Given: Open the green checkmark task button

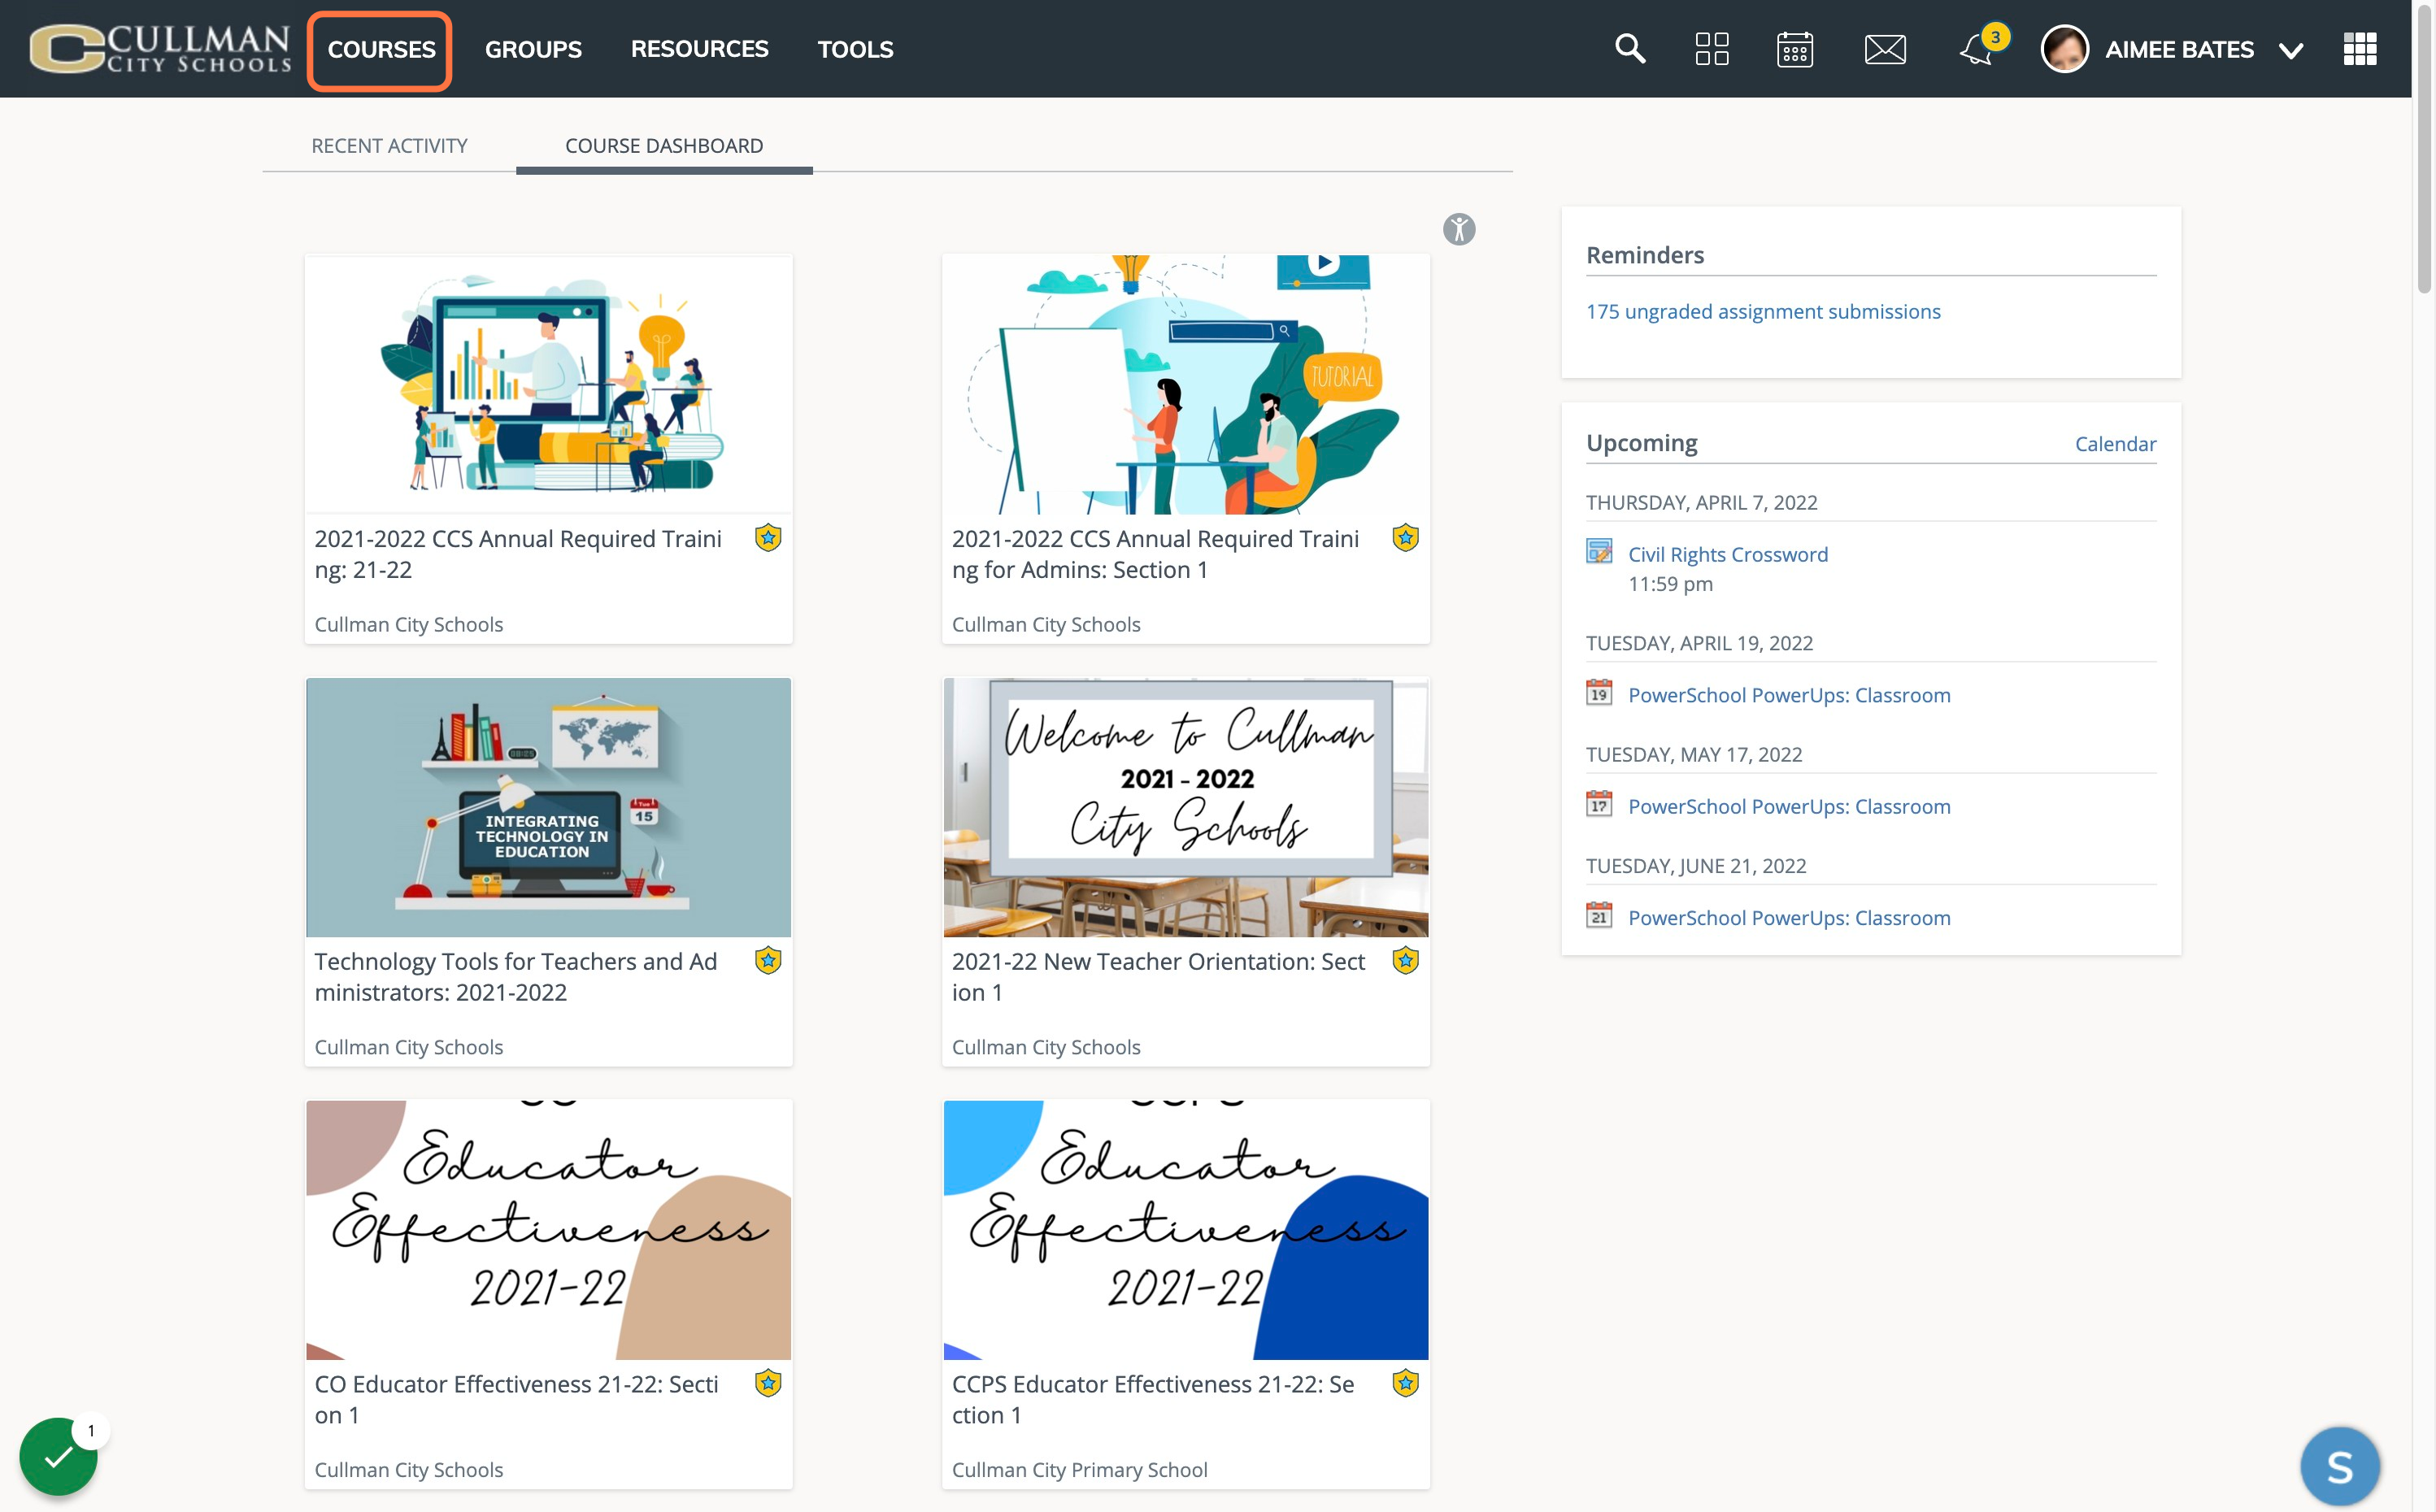Looking at the screenshot, I should (58, 1456).
